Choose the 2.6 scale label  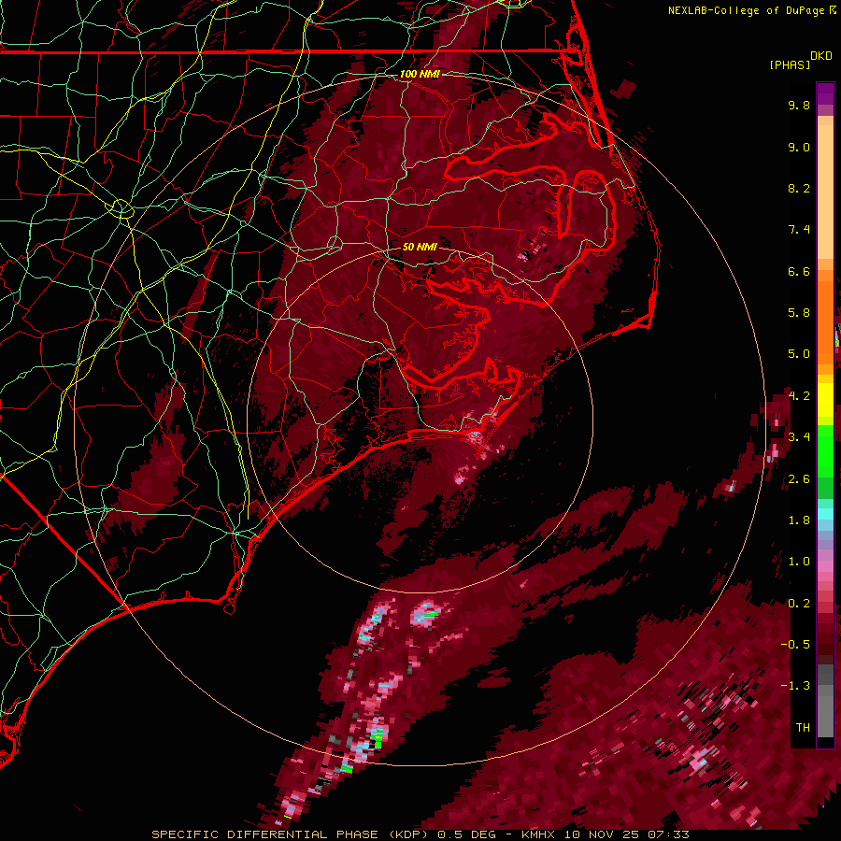pyautogui.click(x=799, y=479)
